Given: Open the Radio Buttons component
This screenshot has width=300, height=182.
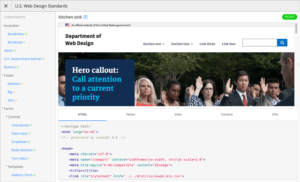Looking at the screenshot, I should 22,150.
